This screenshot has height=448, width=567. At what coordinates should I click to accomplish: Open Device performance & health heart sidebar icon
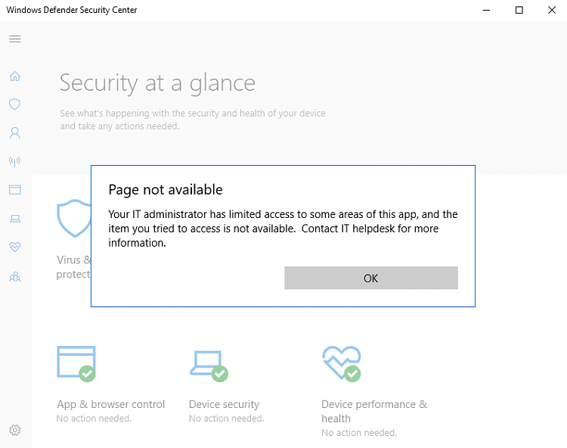[x=15, y=247]
